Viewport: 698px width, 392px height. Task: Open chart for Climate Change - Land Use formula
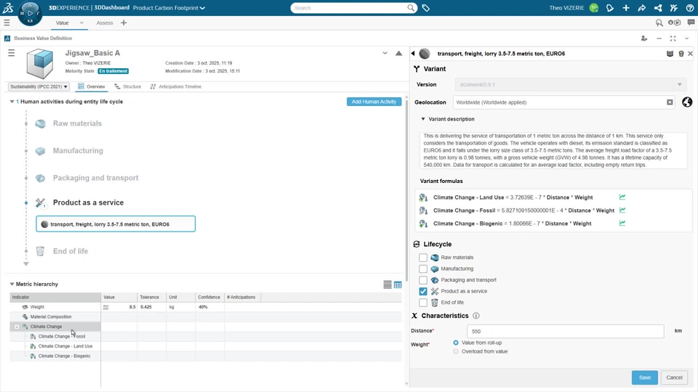pos(622,197)
